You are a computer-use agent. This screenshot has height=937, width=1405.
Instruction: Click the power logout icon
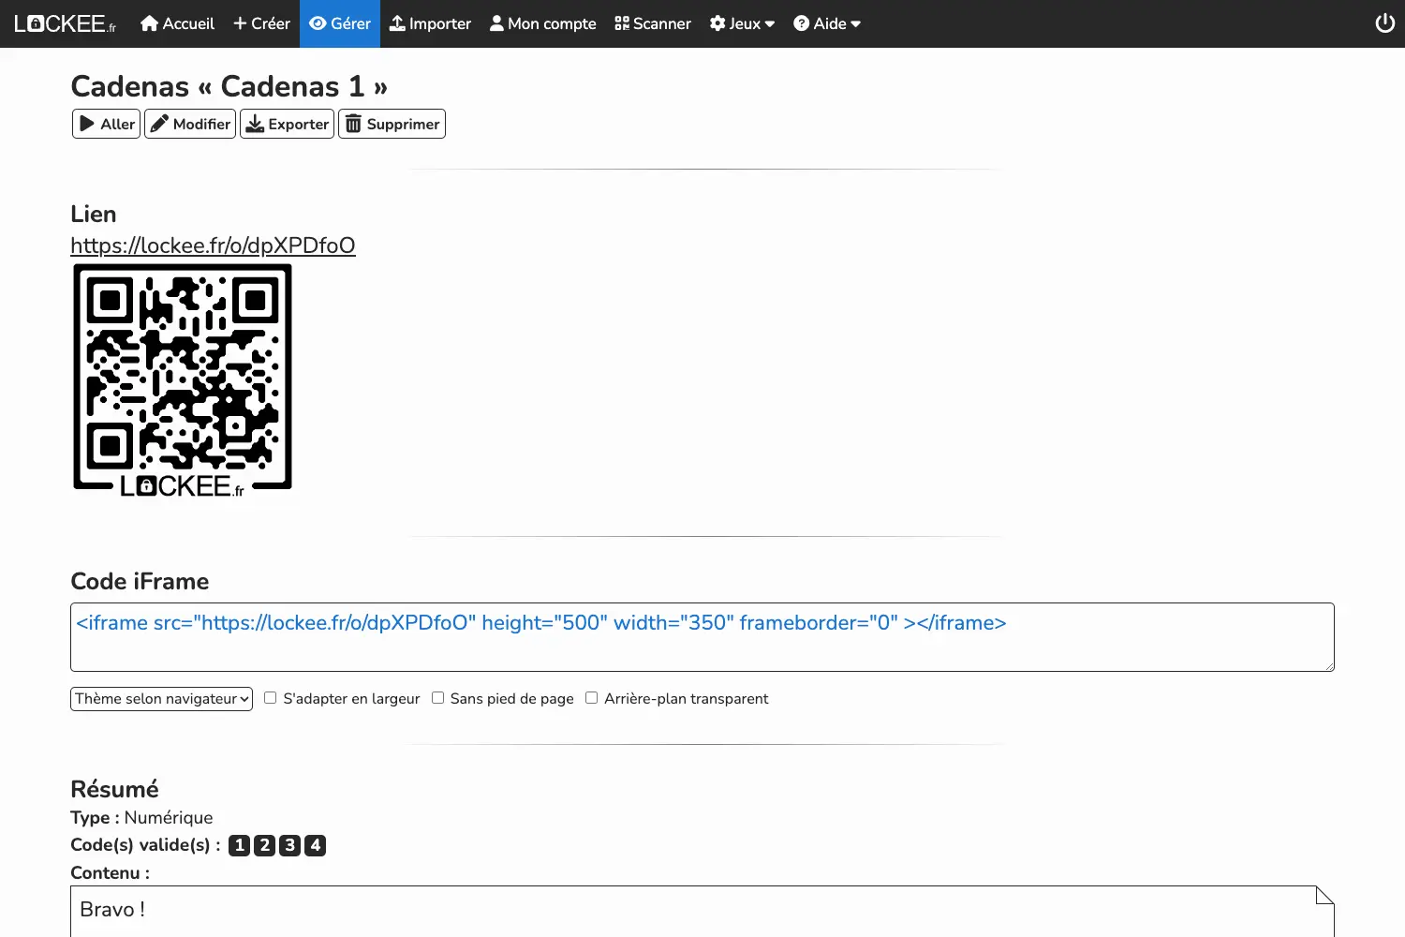click(1384, 23)
